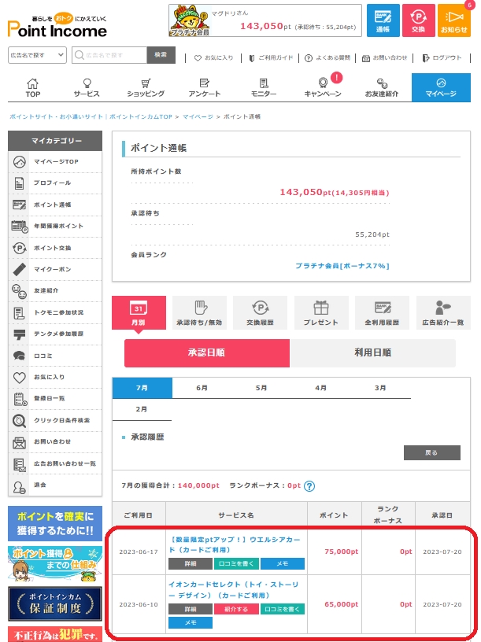Select the プレゼント gift tab

click(x=321, y=313)
